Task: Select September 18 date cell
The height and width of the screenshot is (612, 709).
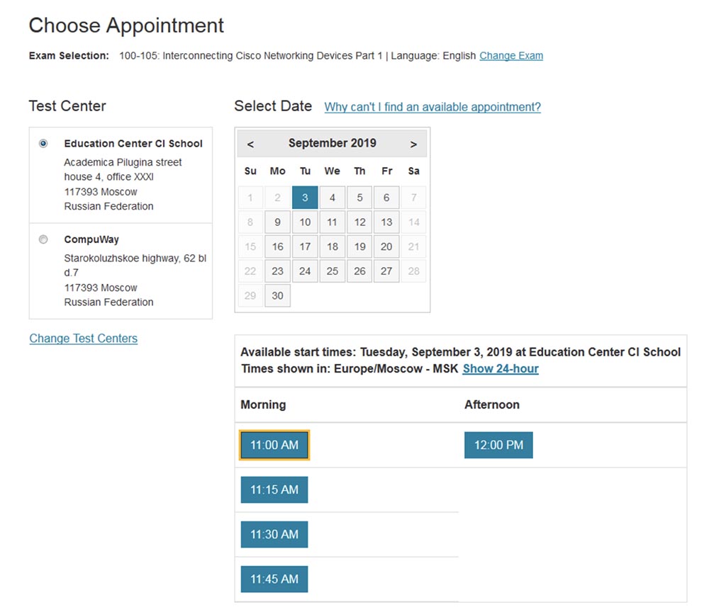Action: pos(333,246)
